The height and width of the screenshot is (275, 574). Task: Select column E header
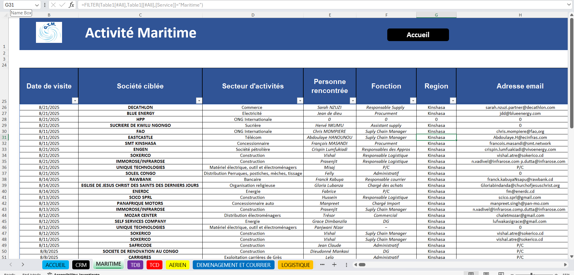click(x=330, y=15)
